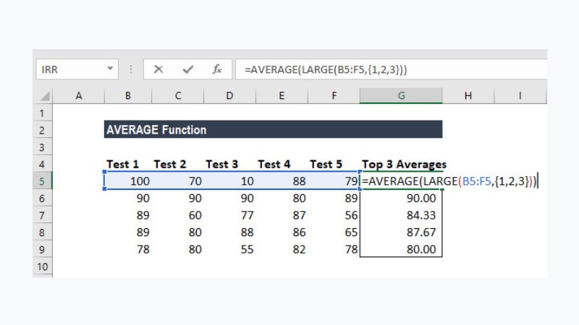Click the Cancel (X) formula bar icon
This screenshot has width=579, height=325.
pyautogui.click(x=159, y=69)
